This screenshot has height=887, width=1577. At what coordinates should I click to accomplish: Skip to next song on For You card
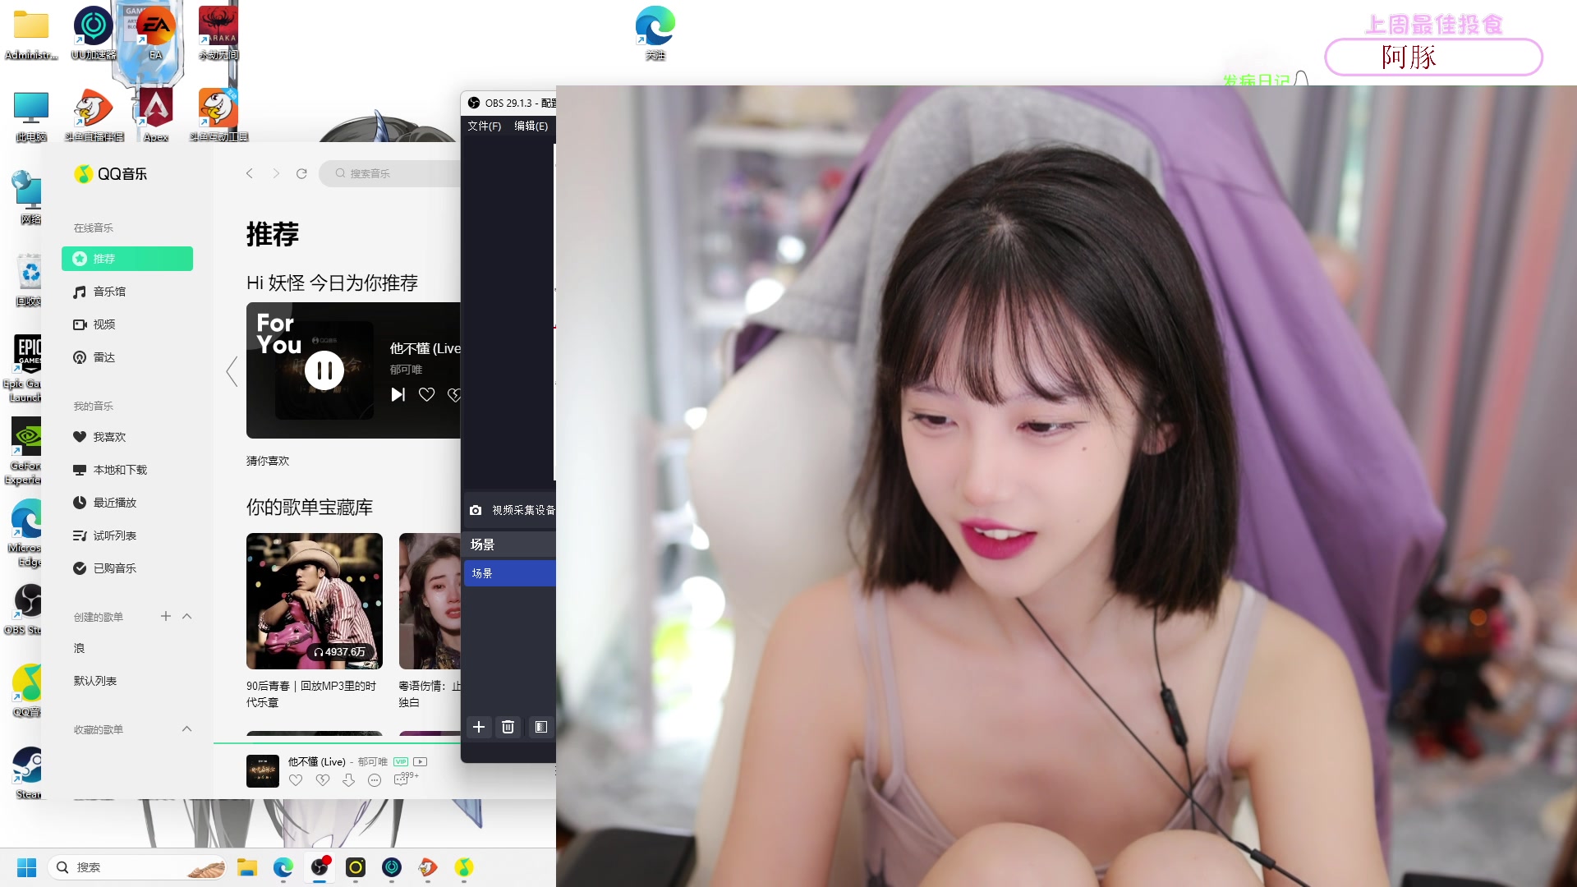[398, 395]
